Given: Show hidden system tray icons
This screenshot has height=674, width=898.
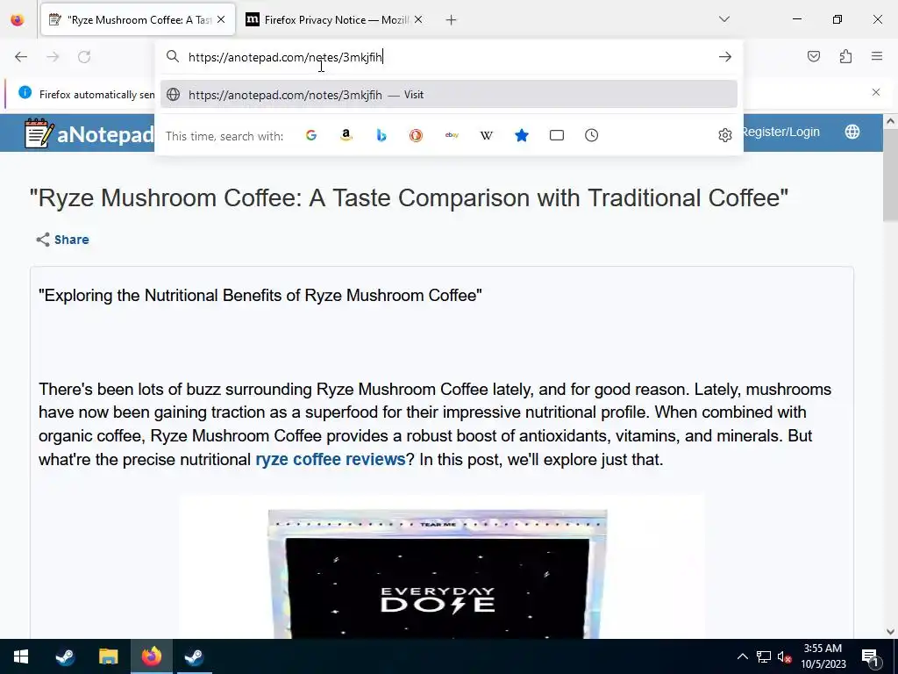Looking at the screenshot, I should [x=742, y=656].
